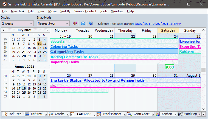Open the calendar help icon

(x=91, y=23)
